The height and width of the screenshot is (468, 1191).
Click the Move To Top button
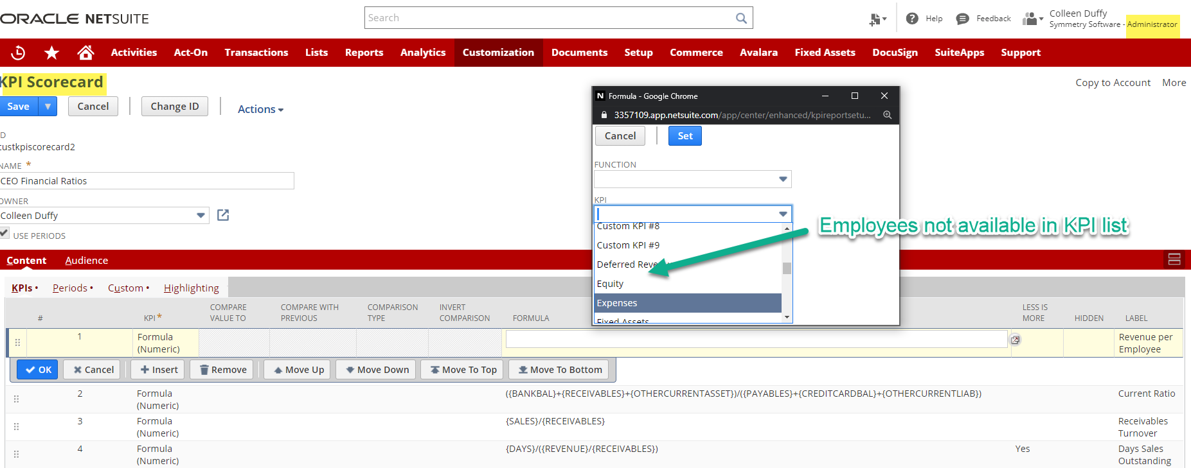pos(463,370)
